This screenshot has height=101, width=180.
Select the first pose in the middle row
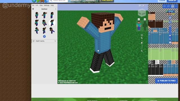(x=37, y=23)
